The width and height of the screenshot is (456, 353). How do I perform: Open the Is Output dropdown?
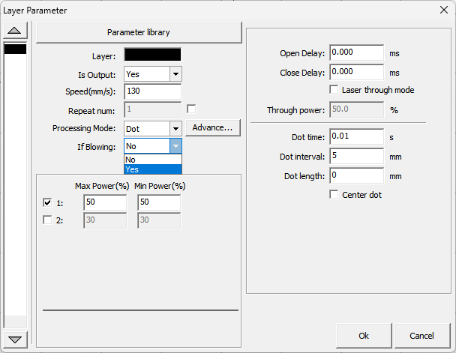(175, 74)
